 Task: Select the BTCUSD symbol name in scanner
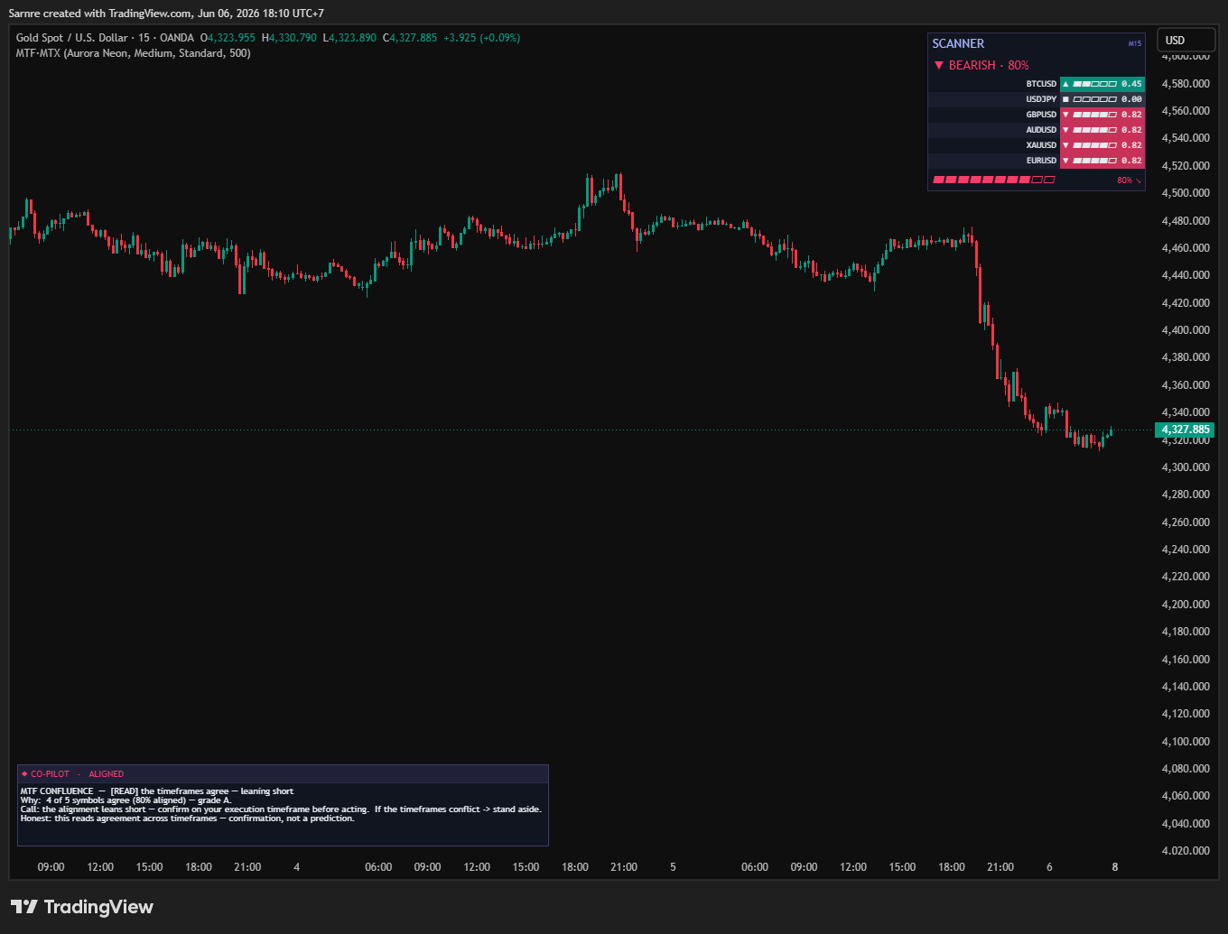(x=1041, y=84)
